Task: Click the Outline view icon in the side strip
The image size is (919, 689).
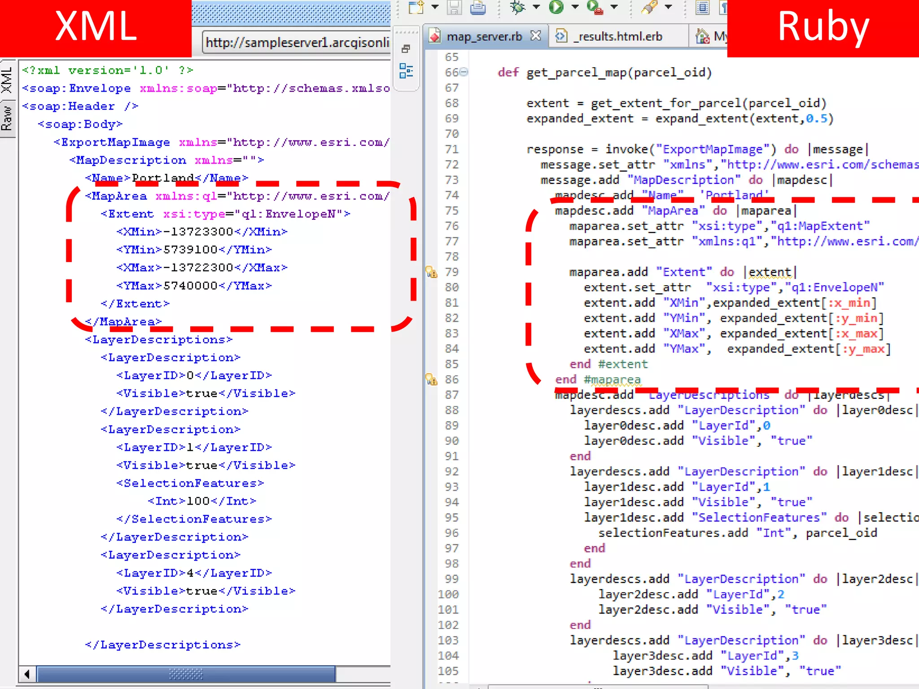Action: pyautogui.click(x=406, y=71)
